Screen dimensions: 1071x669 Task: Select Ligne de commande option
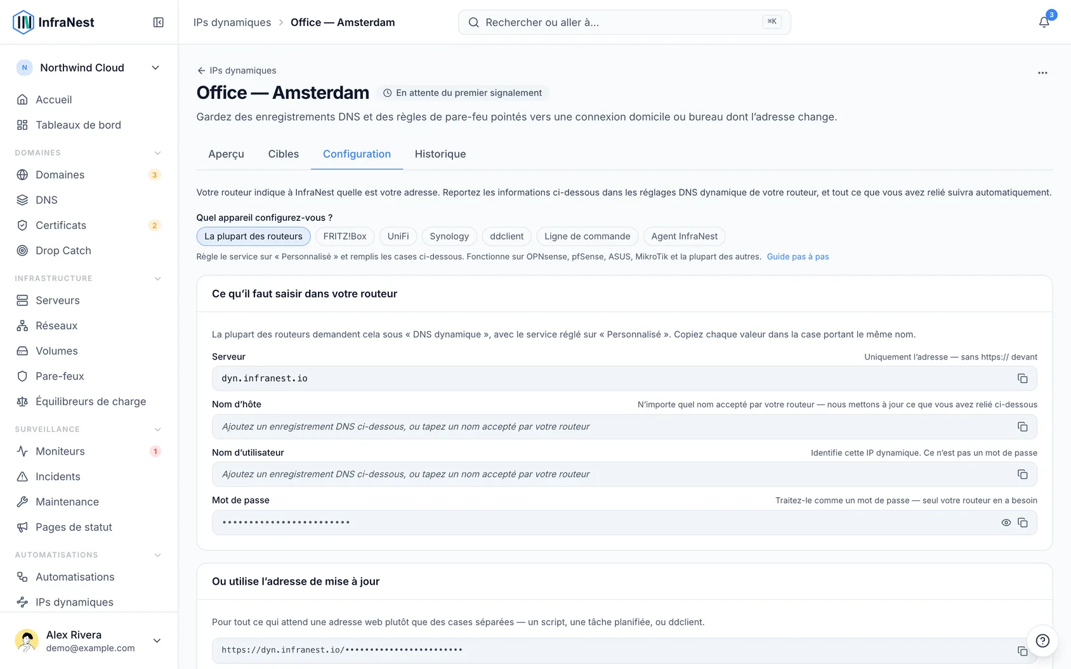click(x=587, y=236)
